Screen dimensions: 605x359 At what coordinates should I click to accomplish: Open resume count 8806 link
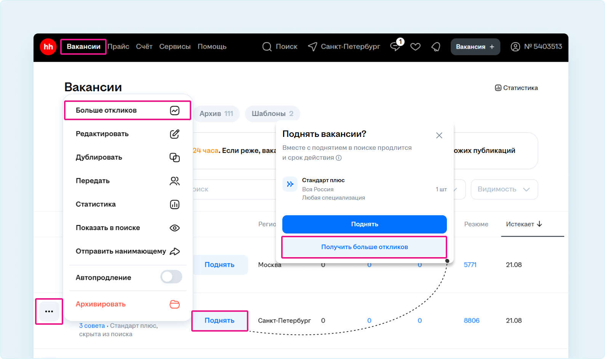[472, 321]
